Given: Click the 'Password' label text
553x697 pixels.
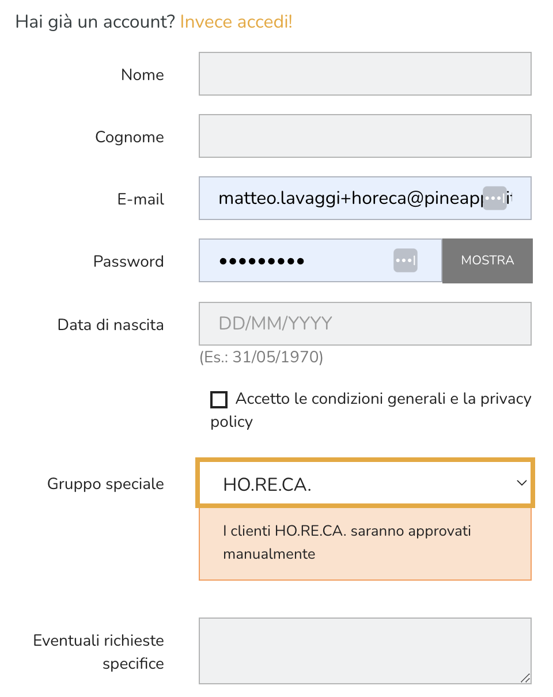Looking at the screenshot, I should [128, 262].
